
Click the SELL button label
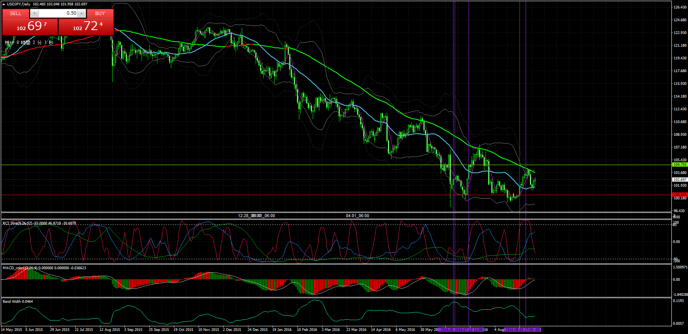pos(15,13)
